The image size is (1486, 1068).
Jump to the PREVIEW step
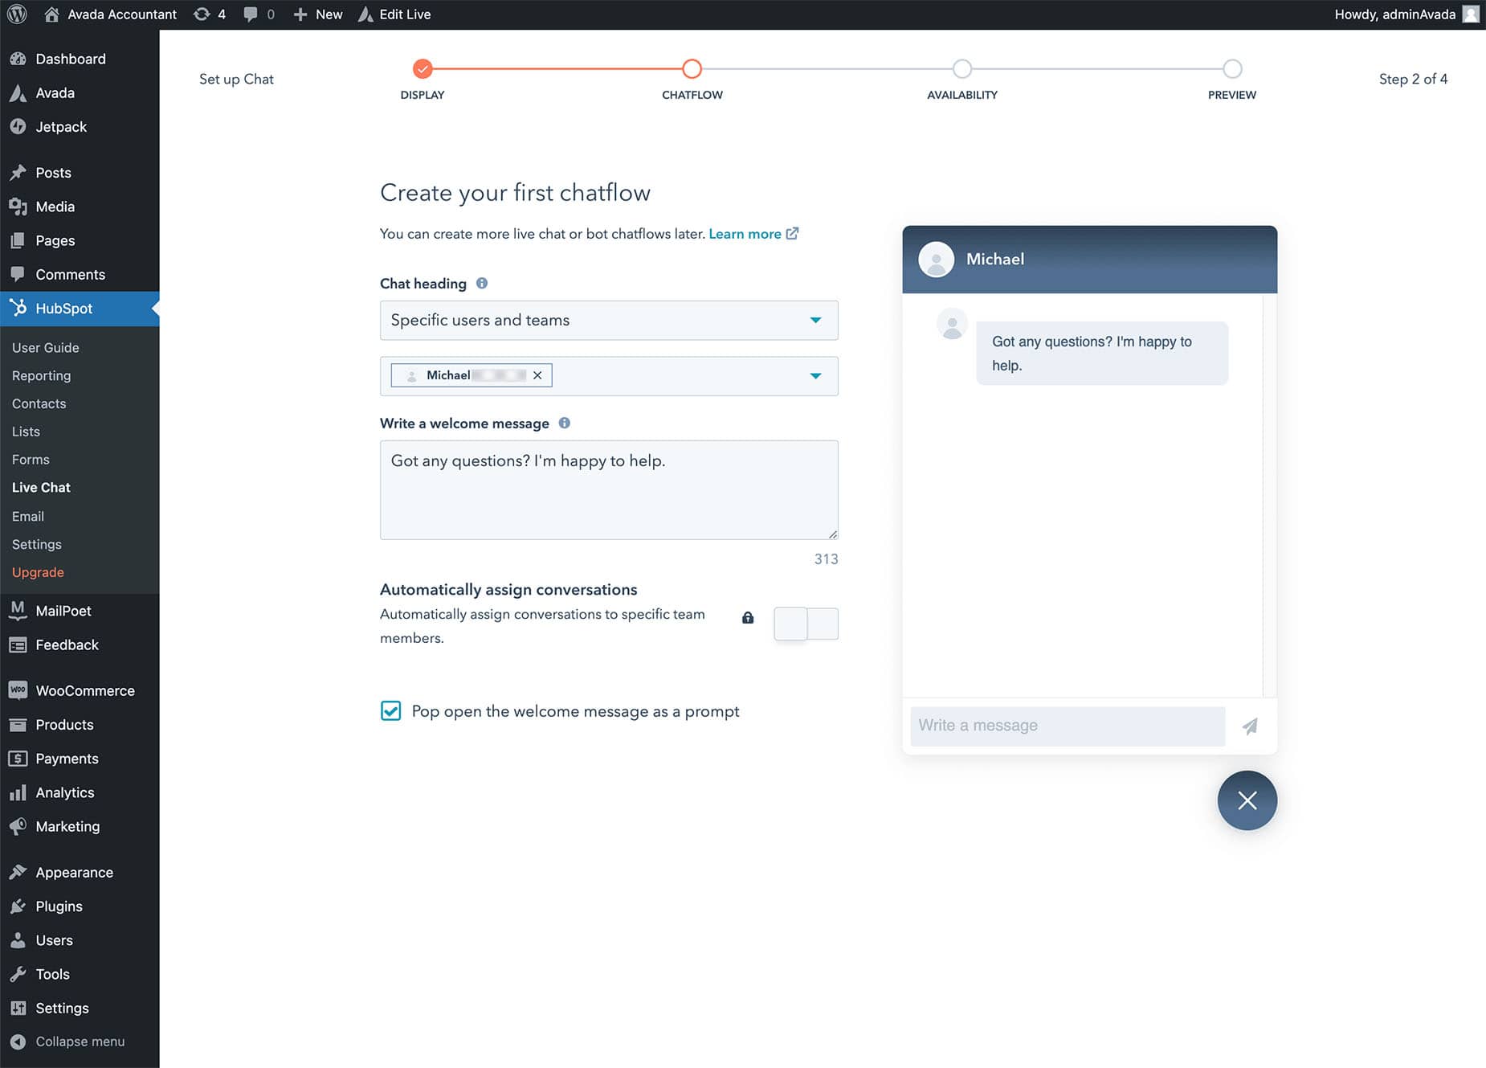[x=1232, y=69]
